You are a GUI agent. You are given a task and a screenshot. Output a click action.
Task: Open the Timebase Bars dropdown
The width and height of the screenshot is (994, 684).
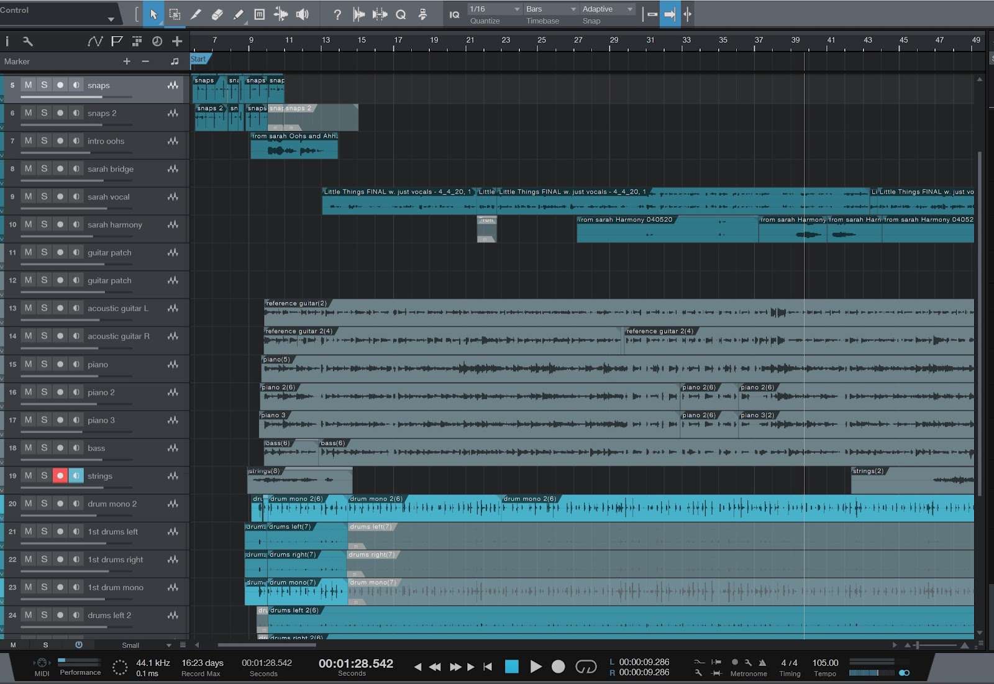click(552, 9)
